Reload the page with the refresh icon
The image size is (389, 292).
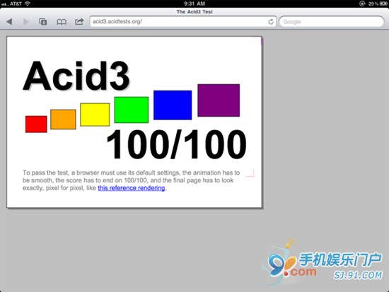tap(271, 22)
